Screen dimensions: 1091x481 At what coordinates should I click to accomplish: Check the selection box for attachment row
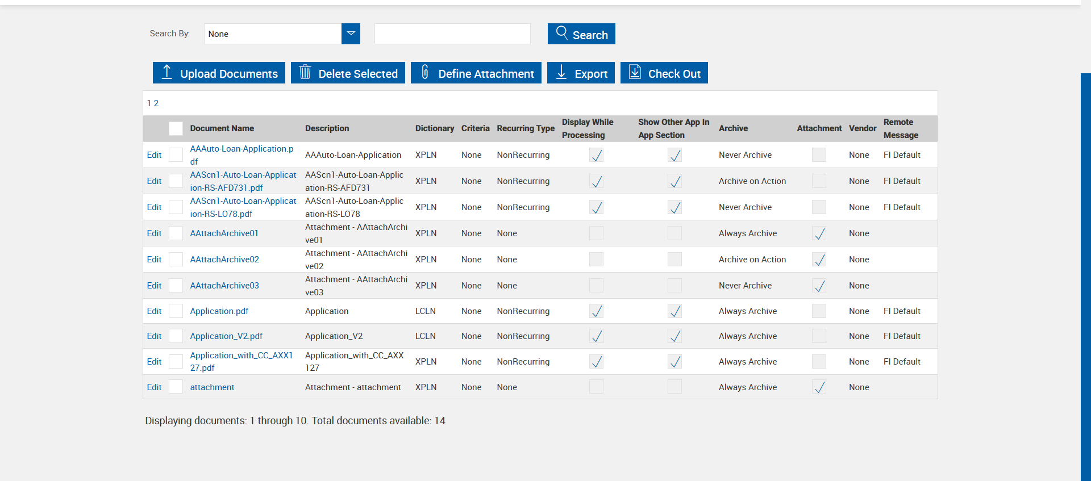pos(176,387)
